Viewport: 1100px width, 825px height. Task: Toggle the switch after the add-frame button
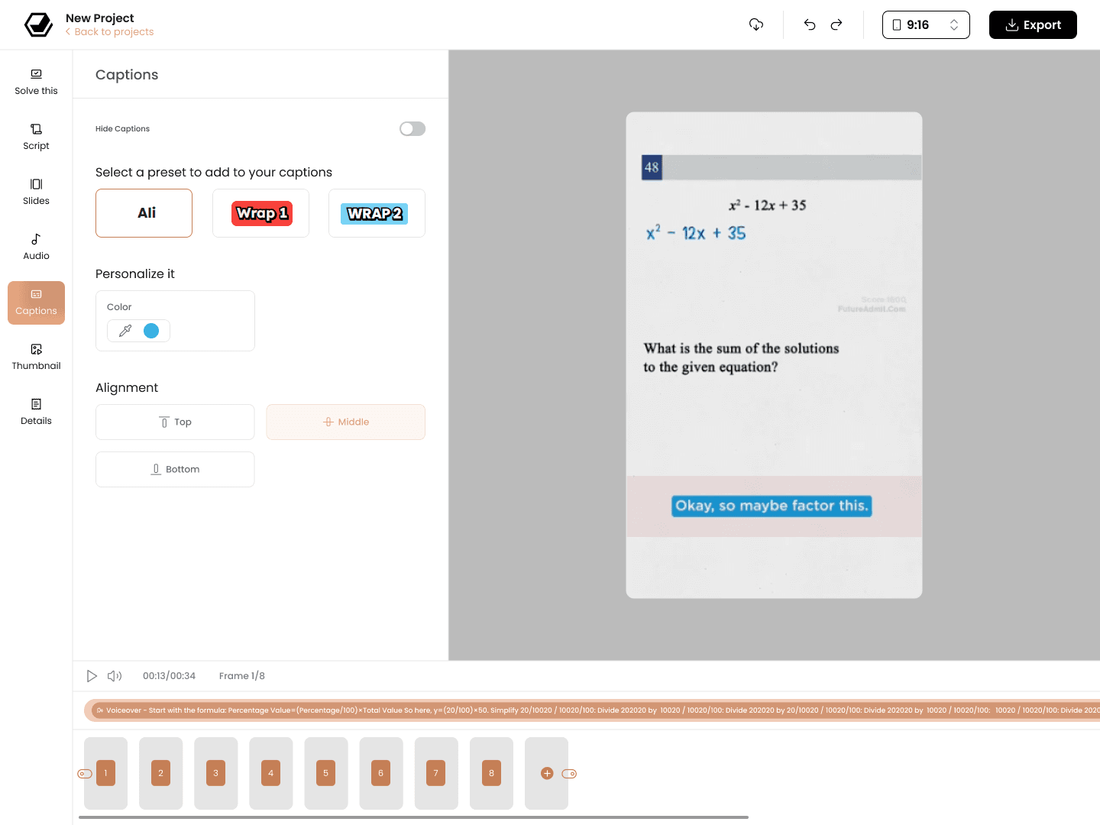point(569,774)
